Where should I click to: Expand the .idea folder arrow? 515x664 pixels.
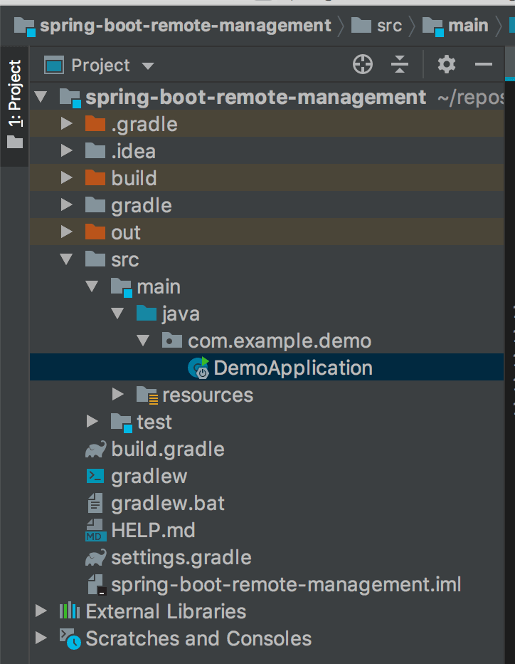(x=66, y=151)
